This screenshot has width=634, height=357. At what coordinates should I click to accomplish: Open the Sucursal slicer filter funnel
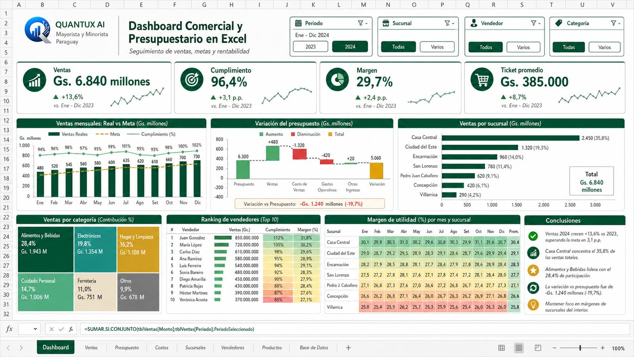pos(447,23)
